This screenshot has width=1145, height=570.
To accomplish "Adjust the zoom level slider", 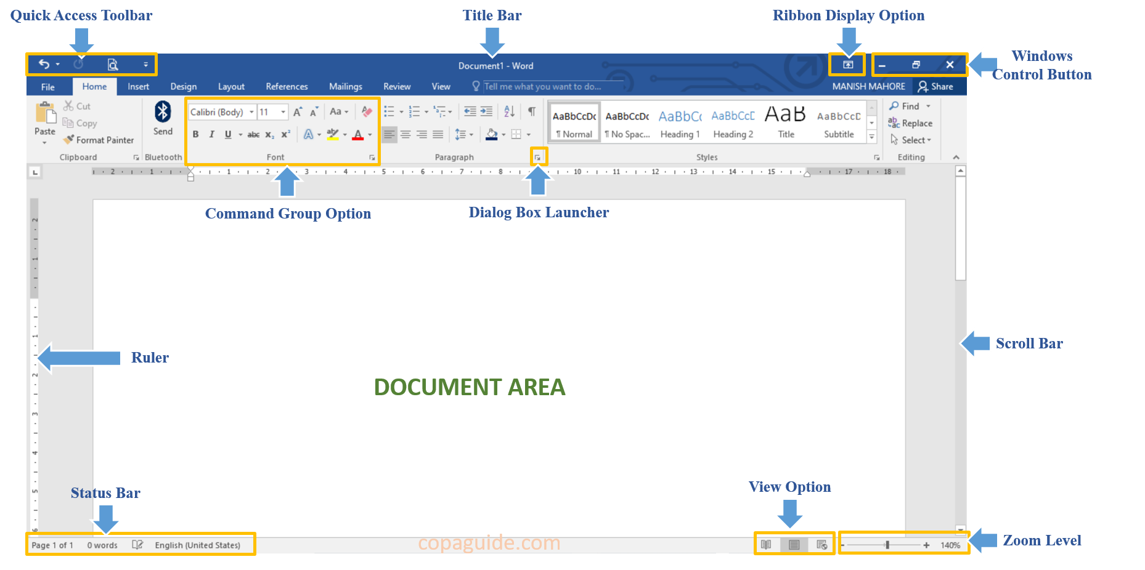I will (887, 544).
